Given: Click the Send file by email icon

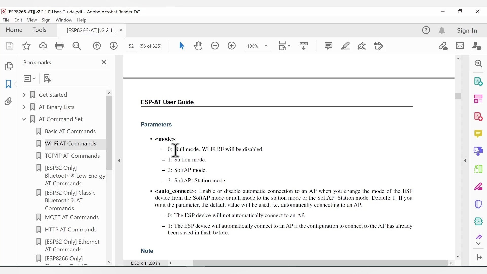Looking at the screenshot, I should 460,46.
